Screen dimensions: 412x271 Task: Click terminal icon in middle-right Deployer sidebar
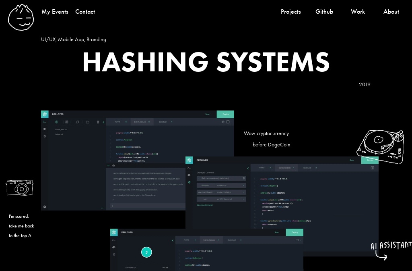189,168
